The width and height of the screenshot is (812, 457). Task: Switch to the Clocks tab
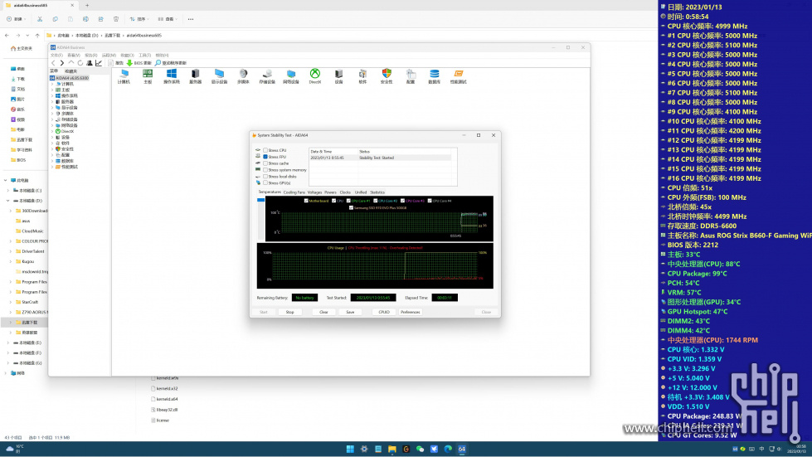pyautogui.click(x=345, y=192)
